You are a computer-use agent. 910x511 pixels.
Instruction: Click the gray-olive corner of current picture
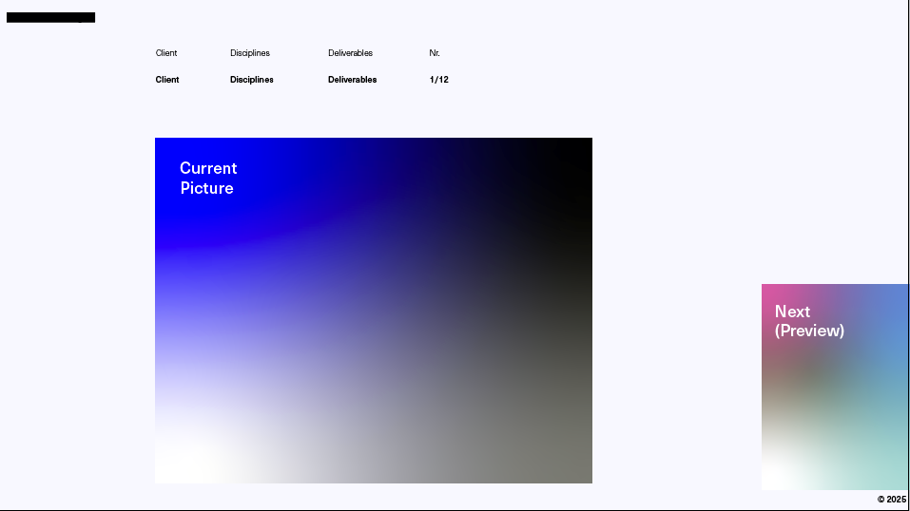click(x=571, y=465)
